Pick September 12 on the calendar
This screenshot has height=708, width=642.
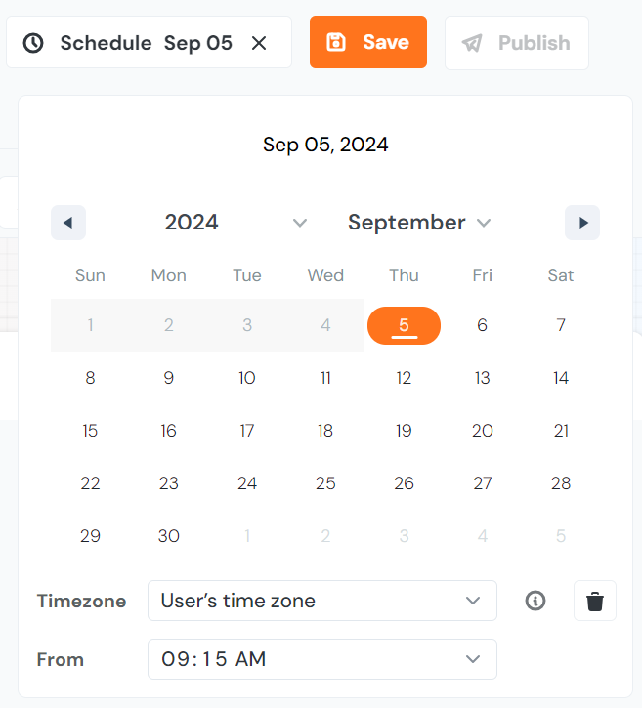pyautogui.click(x=404, y=378)
